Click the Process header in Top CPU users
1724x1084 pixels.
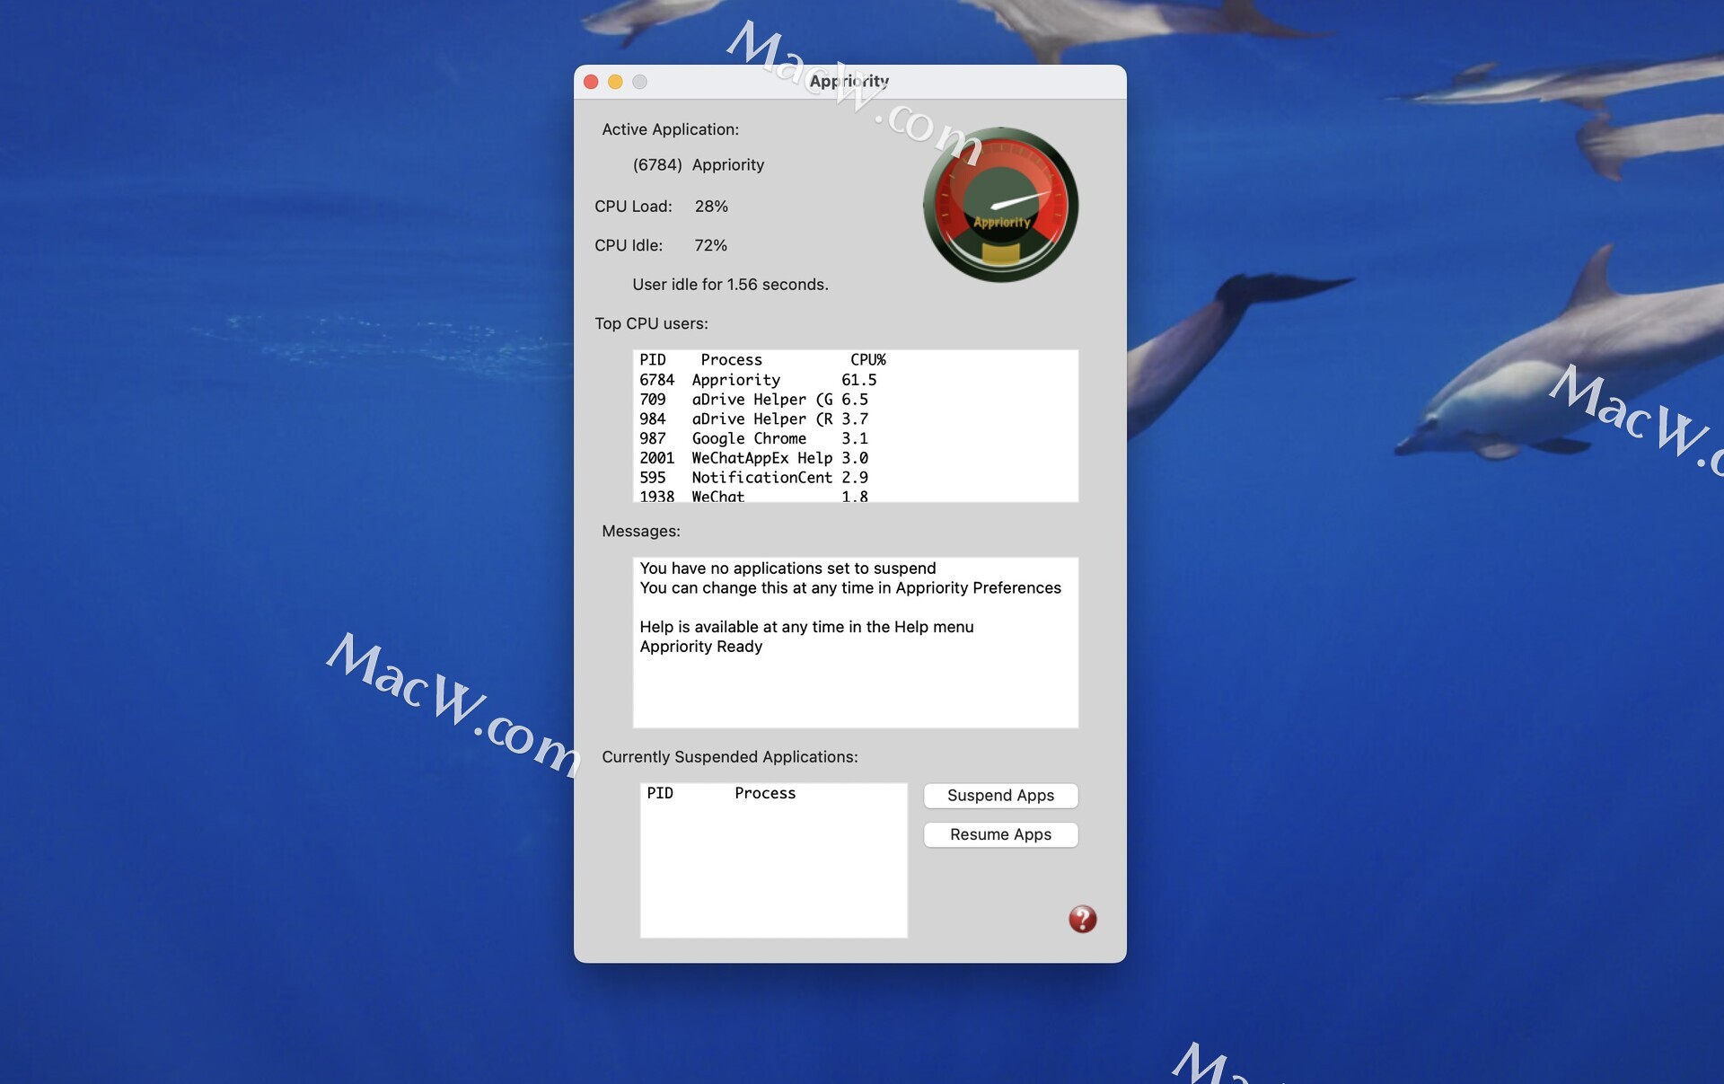[731, 360]
